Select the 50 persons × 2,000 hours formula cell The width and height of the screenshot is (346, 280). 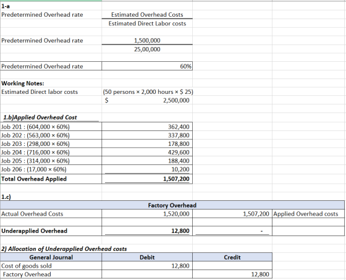tap(148, 92)
